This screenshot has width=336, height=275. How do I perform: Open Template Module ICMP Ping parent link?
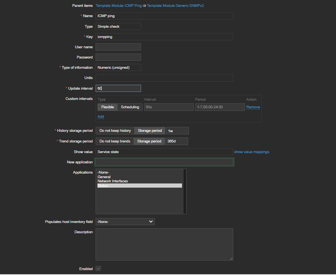click(118, 6)
